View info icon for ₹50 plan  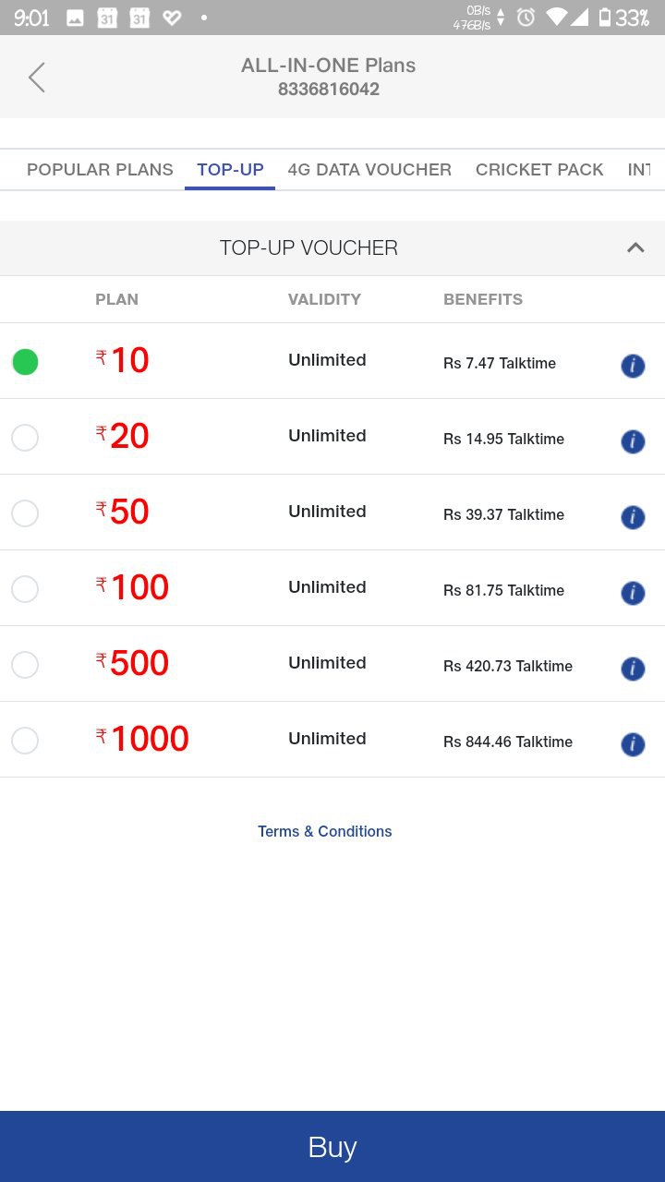coord(633,517)
